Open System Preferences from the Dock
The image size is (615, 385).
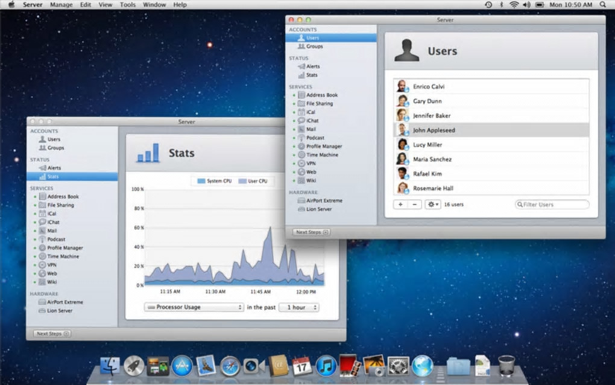coord(398,366)
